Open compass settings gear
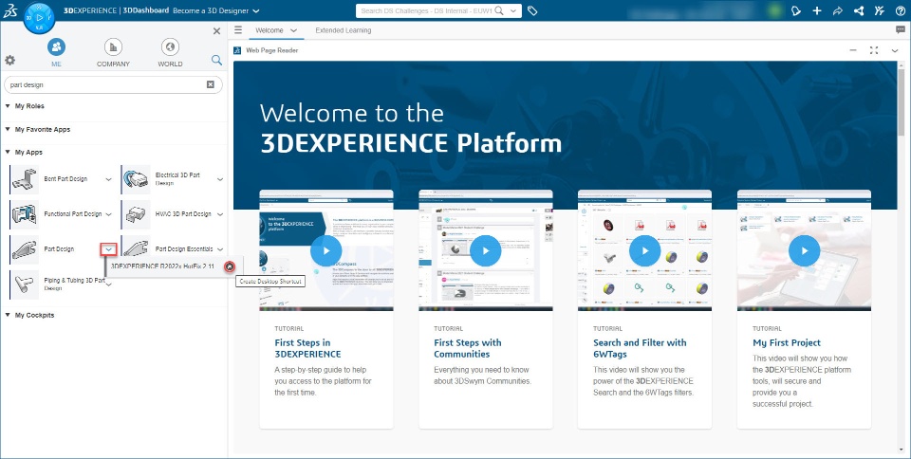Screen dimensions: 911x459 (x=9, y=61)
